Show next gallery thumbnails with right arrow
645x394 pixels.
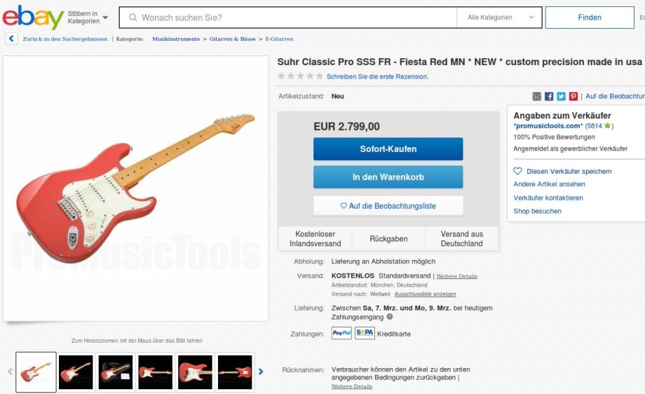coord(261,372)
